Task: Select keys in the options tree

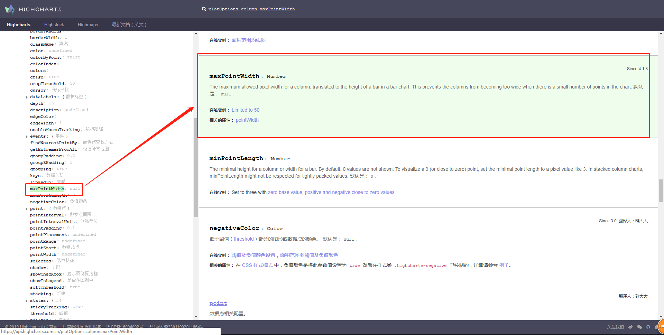Action: click(35, 176)
